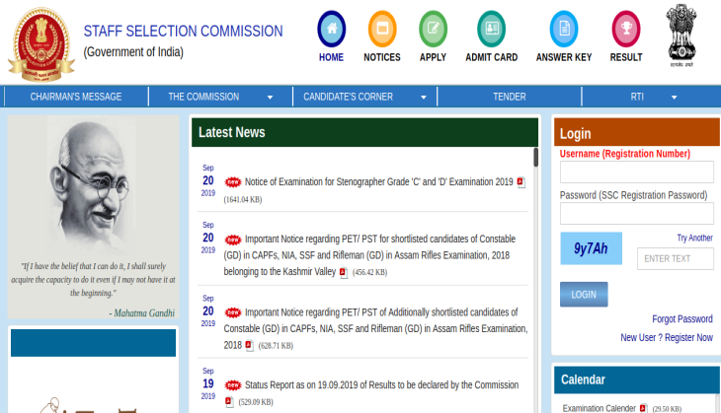Click the Calendar panel heading
The height and width of the screenshot is (413, 721).
(583, 379)
